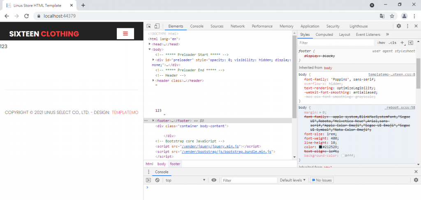Click the #212529 color swatch

coord(320,147)
